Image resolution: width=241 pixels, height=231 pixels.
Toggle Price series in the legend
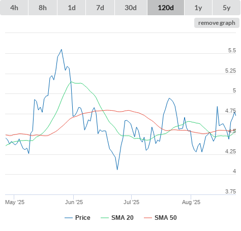[83, 218]
